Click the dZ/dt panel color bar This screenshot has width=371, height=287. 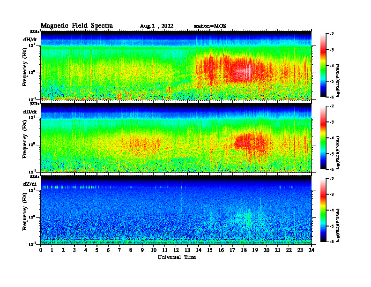point(323,210)
